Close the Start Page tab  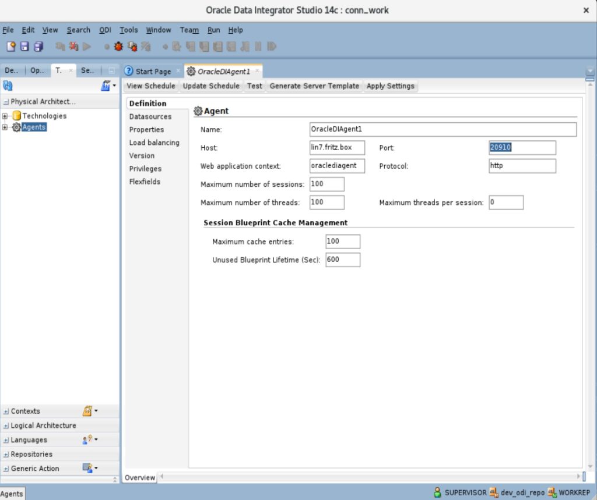pyautogui.click(x=178, y=71)
